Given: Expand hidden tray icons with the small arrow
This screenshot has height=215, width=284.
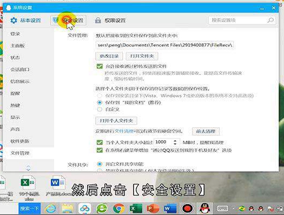Looking at the screenshot, I should (234, 209).
